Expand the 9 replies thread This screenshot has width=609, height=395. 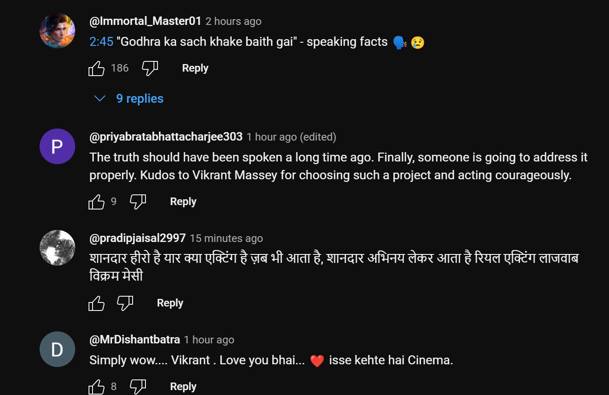coord(140,99)
